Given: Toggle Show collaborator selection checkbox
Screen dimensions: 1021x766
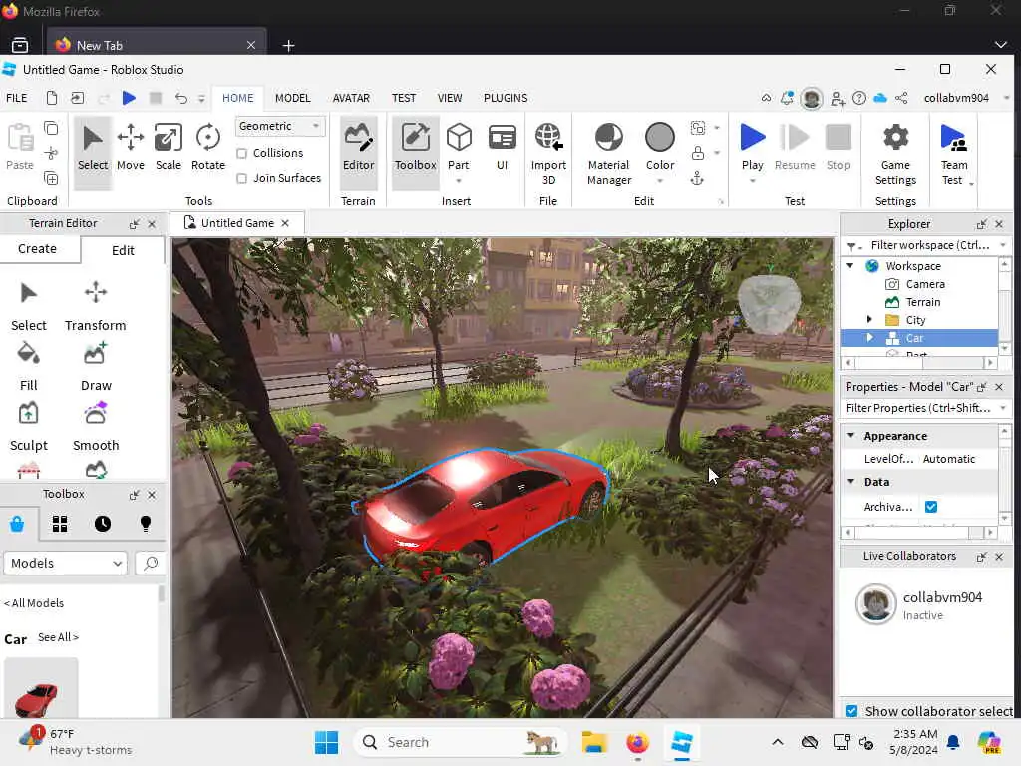Looking at the screenshot, I should [851, 710].
